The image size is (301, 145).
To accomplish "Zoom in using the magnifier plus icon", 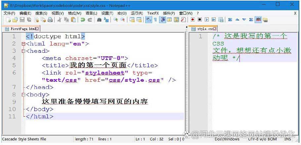I will pos(115,20).
